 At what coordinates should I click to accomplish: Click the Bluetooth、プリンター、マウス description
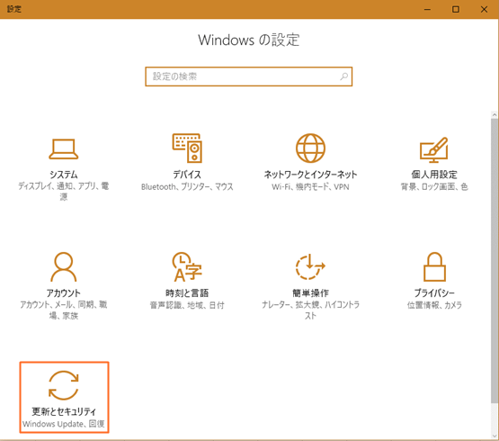[x=187, y=186]
